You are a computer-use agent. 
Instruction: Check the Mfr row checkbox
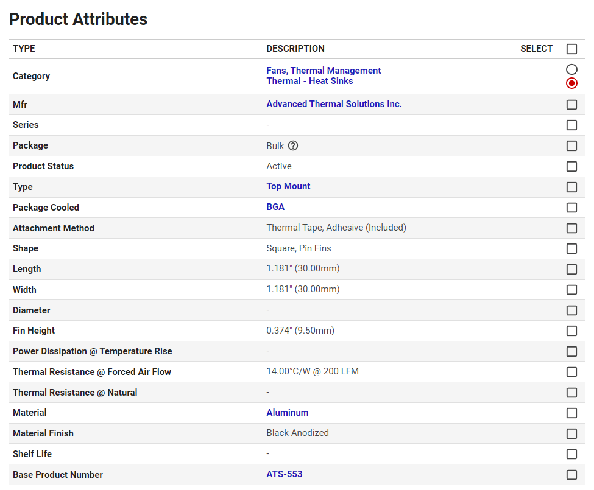click(x=571, y=105)
